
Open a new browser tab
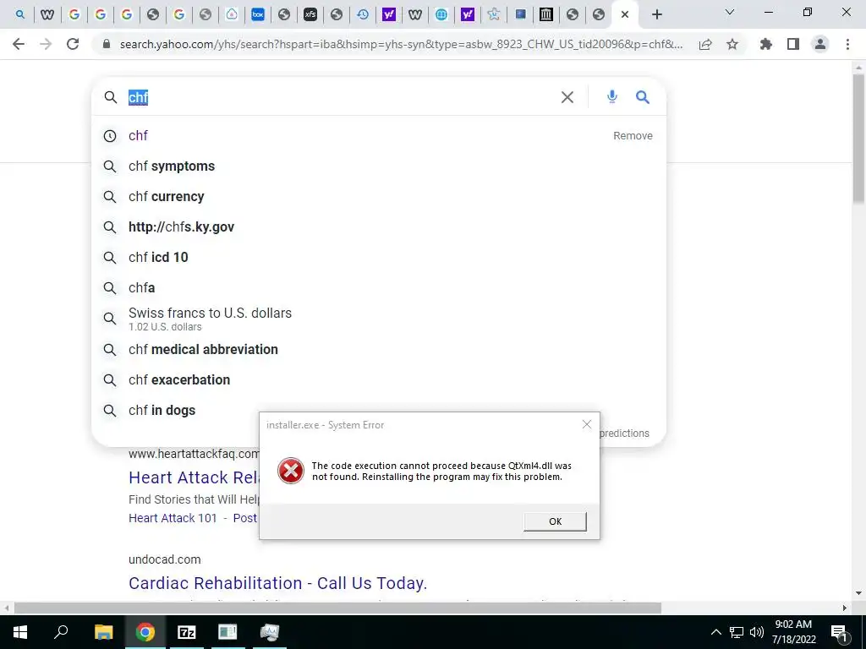[656, 14]
